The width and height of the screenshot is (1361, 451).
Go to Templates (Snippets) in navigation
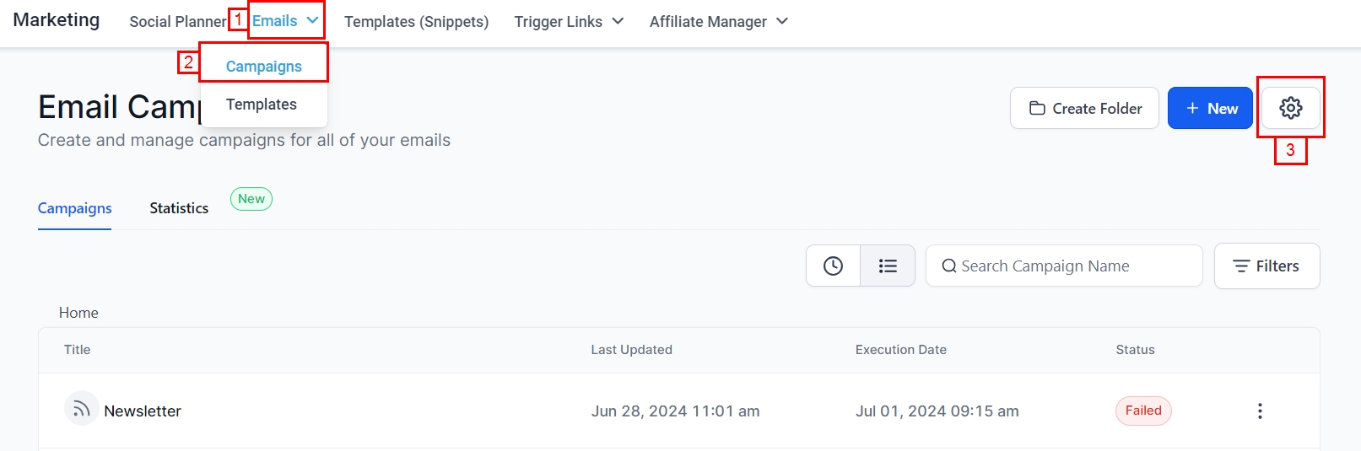point(416,22)
